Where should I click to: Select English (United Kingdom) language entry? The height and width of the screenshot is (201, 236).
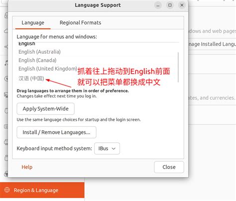click(x=48, y=69)
